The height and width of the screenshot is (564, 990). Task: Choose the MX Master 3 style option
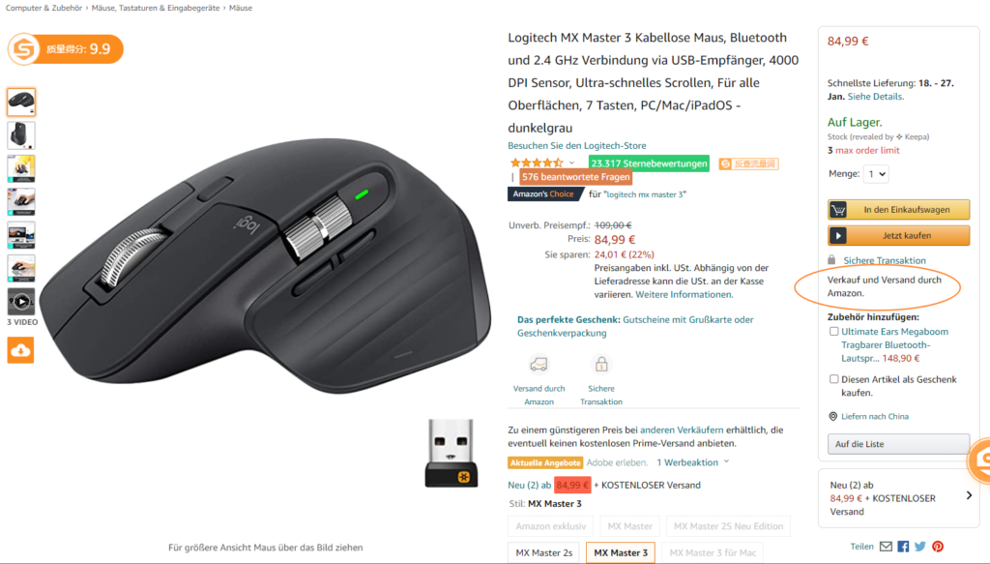tap(621, 552)
